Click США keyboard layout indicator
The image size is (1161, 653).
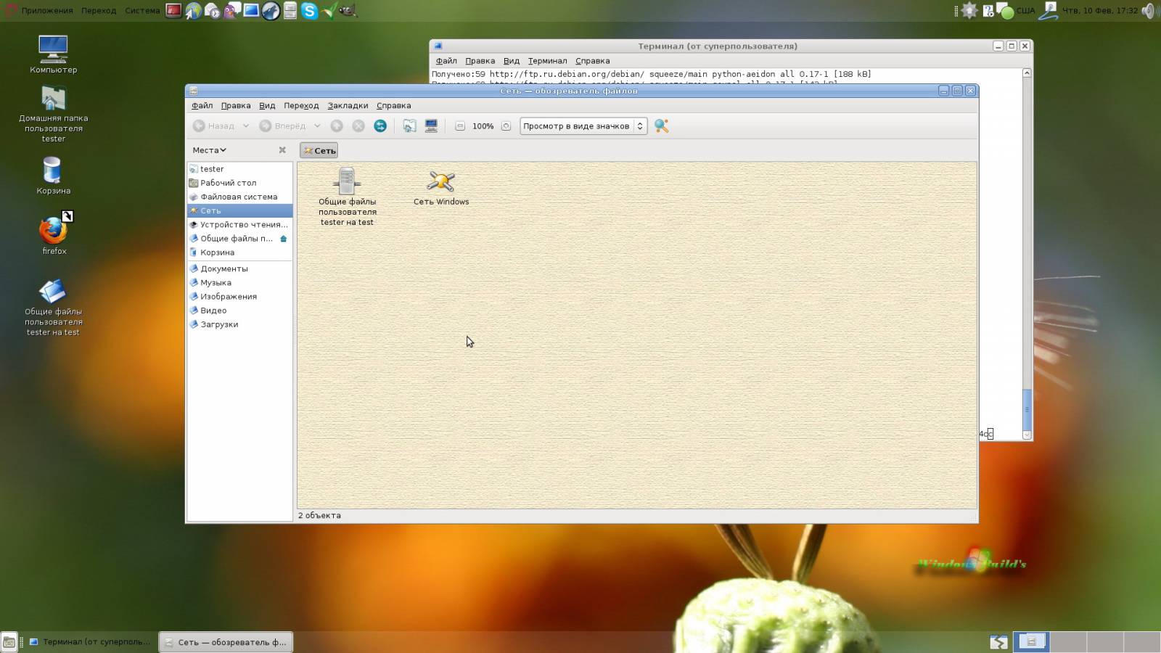(1025, 11)
